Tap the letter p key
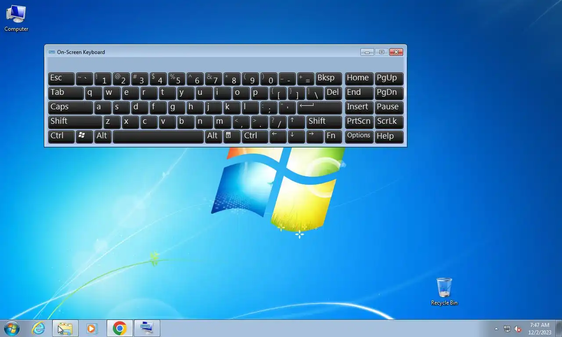The image size is (562, 337). tap(259, 93)
